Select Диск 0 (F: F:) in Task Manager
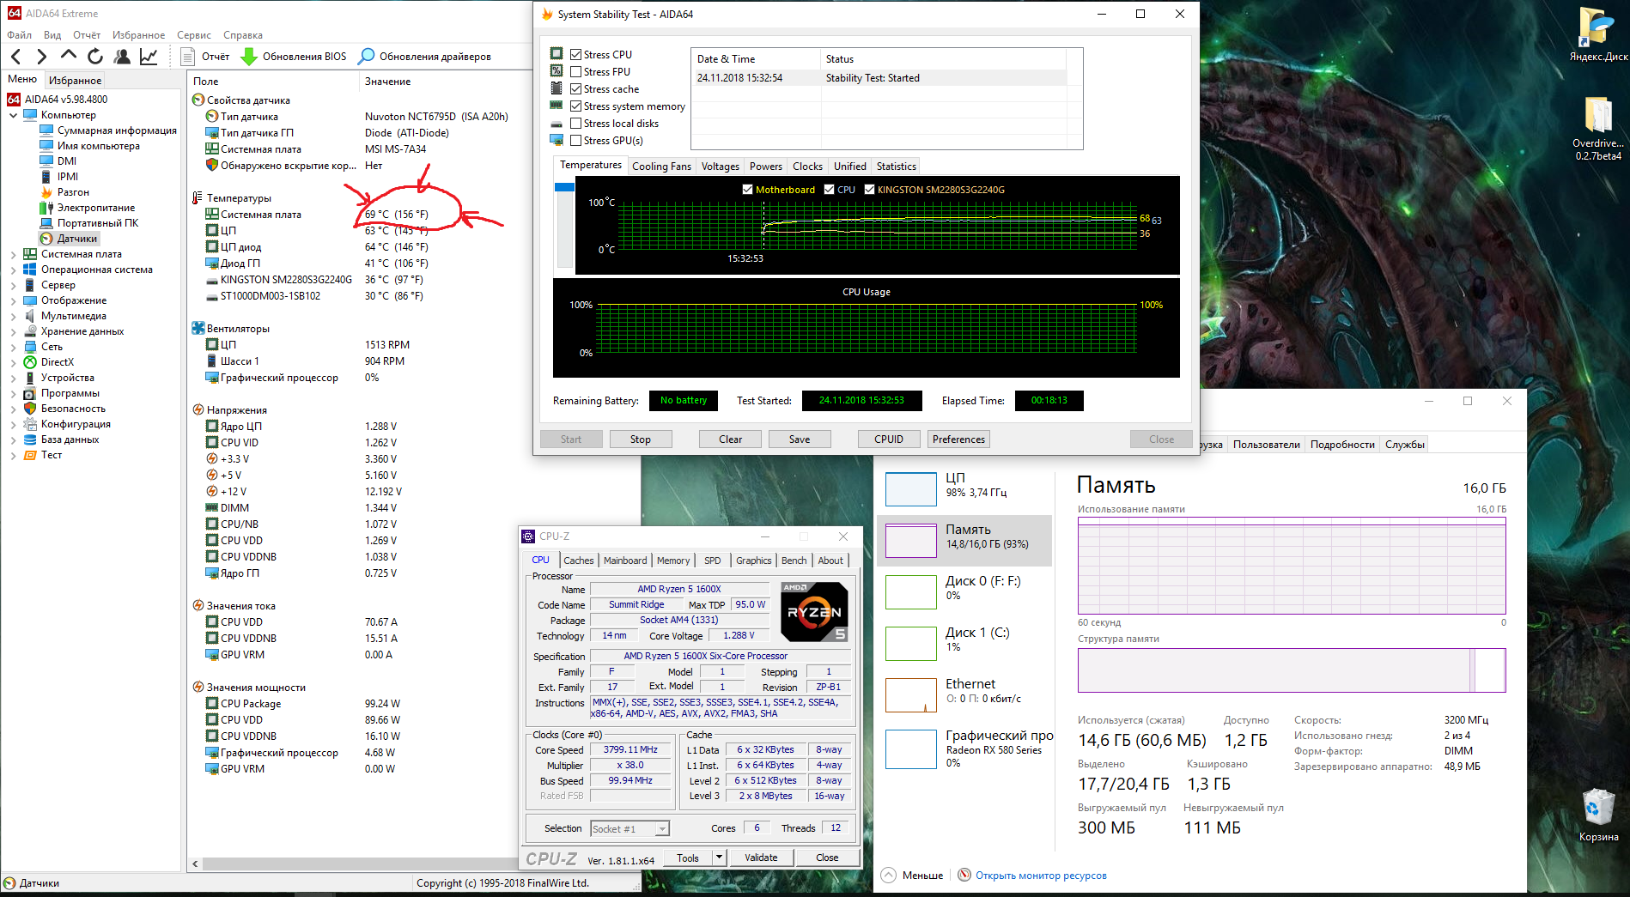The image size is (1630, 897). pyautogui.click(x=964, y=592)
